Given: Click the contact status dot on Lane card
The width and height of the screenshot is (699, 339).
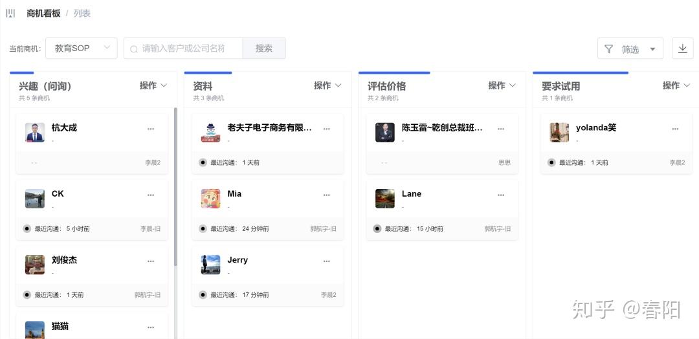Looking at the screenshot, I should [x=377, y=228].
